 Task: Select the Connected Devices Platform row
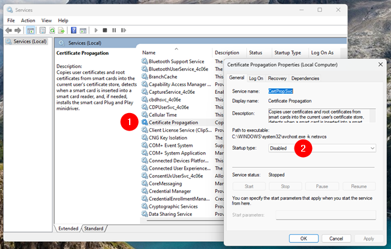point(179,161)
